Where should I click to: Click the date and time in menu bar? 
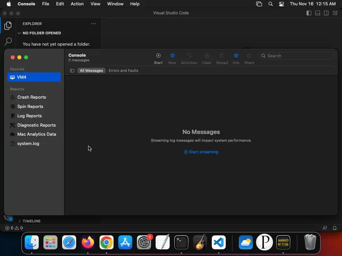click(x=313, y=4)
